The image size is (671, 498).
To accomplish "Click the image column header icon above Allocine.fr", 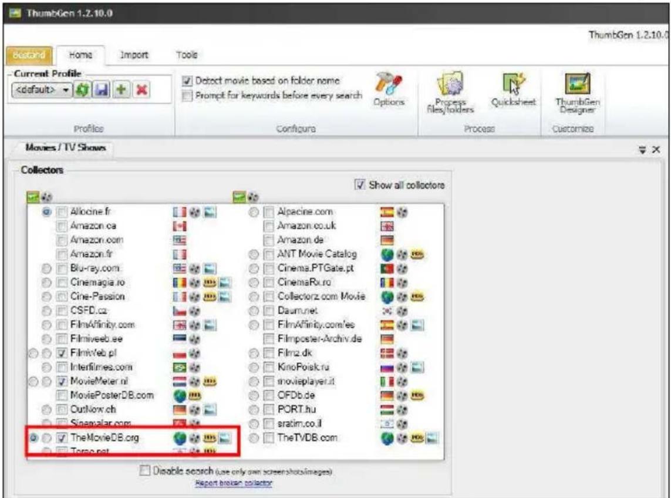I will click(33, 197).
